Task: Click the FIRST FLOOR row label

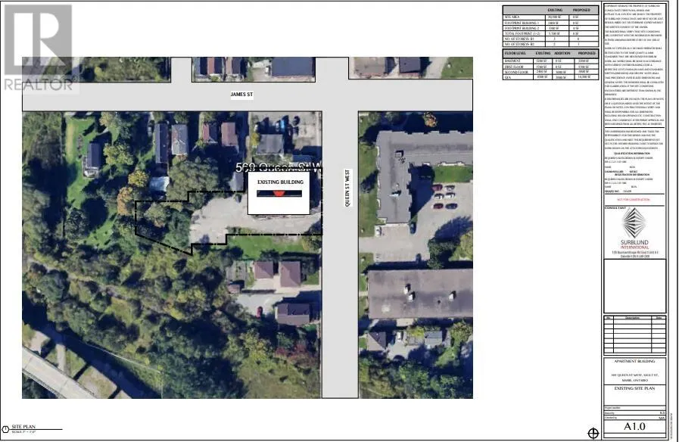Action: 514,67
